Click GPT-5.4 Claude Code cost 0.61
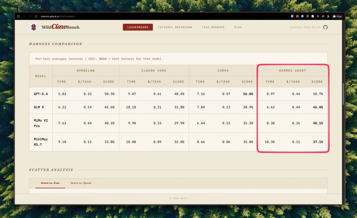Image resolution: width=357 pixels, height=218 pixels. coord(157,94)
